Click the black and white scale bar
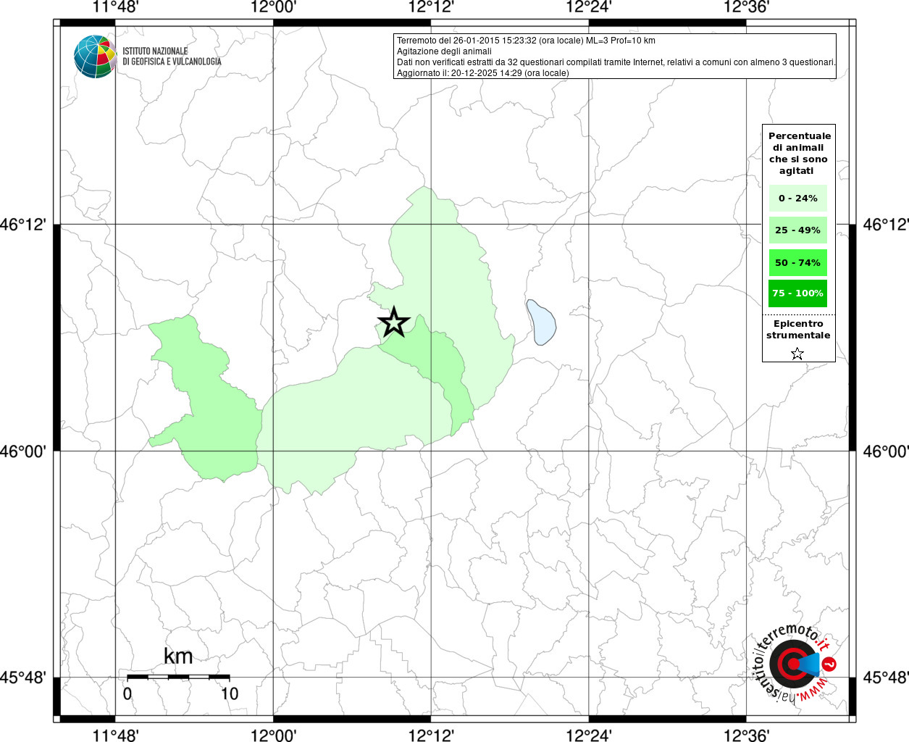 click(178, 677)
